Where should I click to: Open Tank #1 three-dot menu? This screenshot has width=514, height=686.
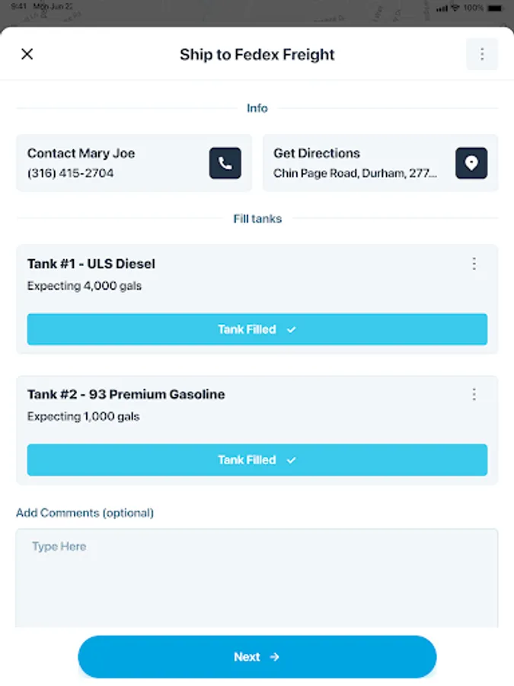[474, 264]
